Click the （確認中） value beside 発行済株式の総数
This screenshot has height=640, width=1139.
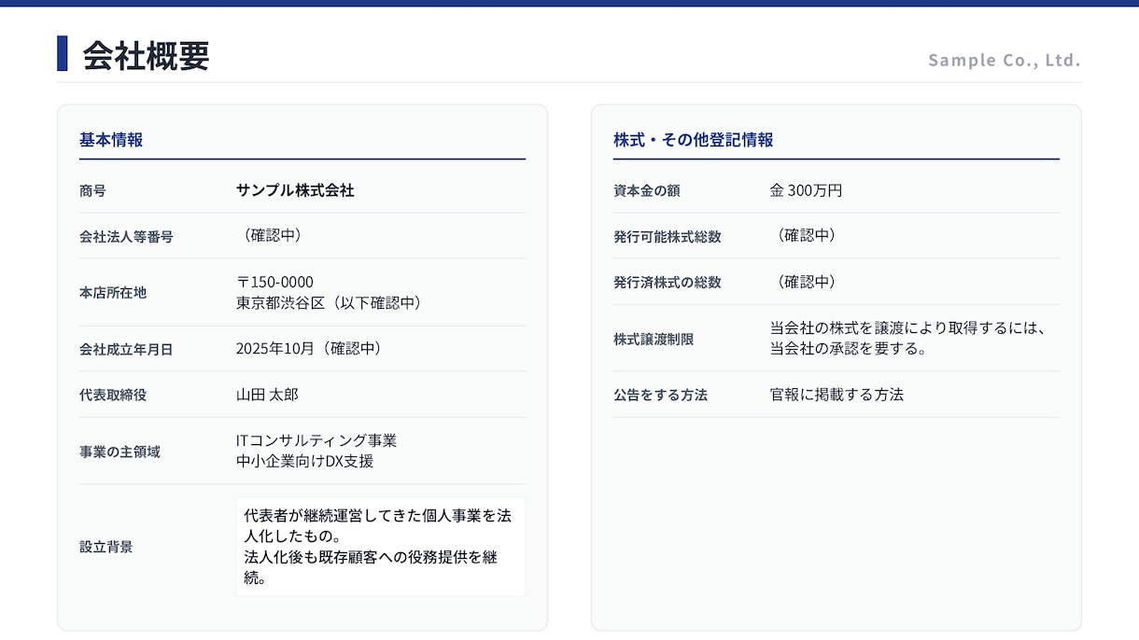coord(807,281)
